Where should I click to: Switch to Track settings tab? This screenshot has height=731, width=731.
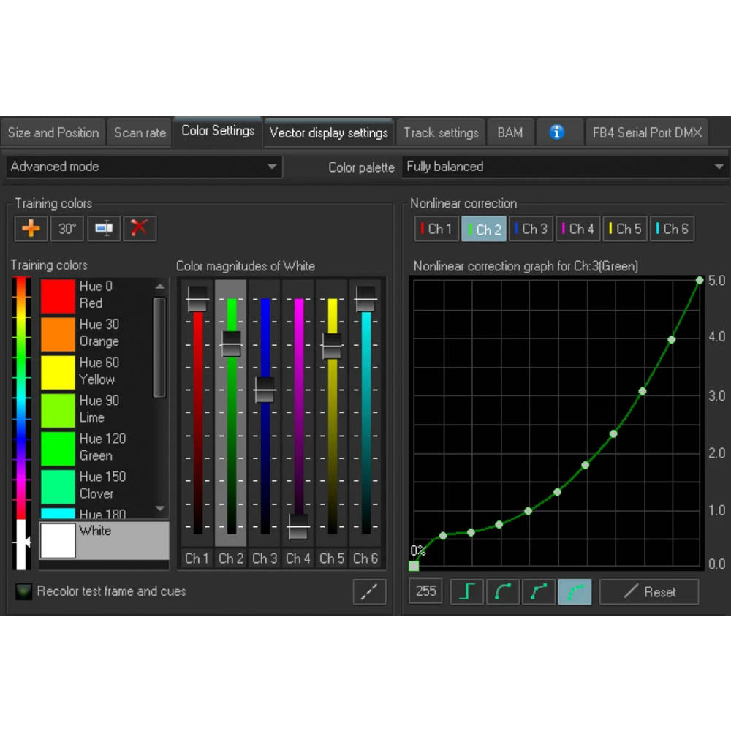coord(441,133)
